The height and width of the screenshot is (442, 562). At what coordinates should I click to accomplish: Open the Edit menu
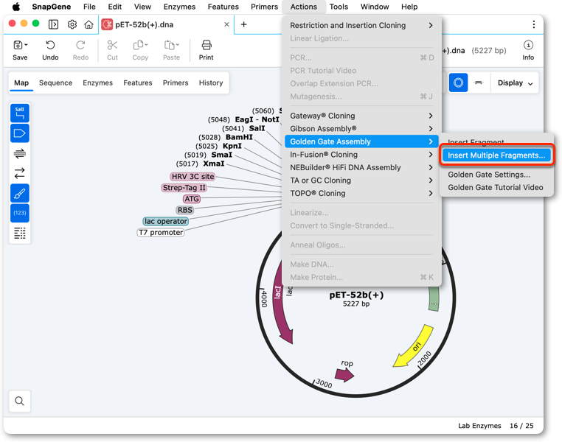115,7
